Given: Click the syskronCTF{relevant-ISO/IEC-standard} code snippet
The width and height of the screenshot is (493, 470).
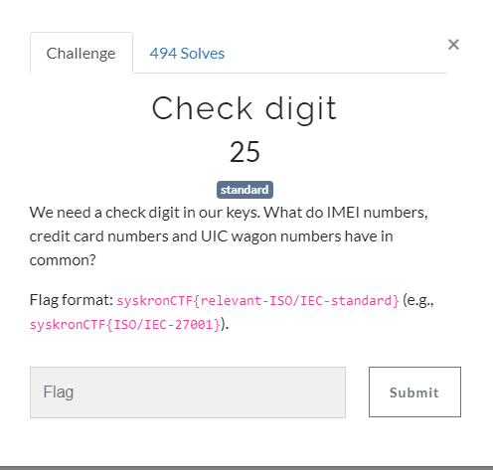Looking at the screenshot, I should coord(257,301).
